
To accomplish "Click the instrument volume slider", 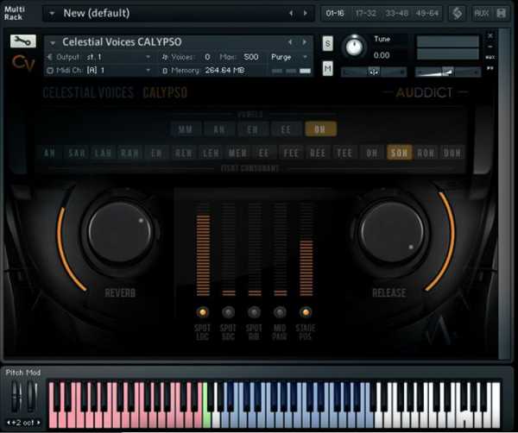I will (448, 72).
